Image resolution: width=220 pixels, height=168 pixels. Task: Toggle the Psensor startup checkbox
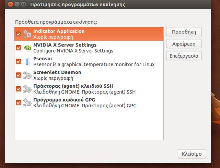click(x=19, y=61)
